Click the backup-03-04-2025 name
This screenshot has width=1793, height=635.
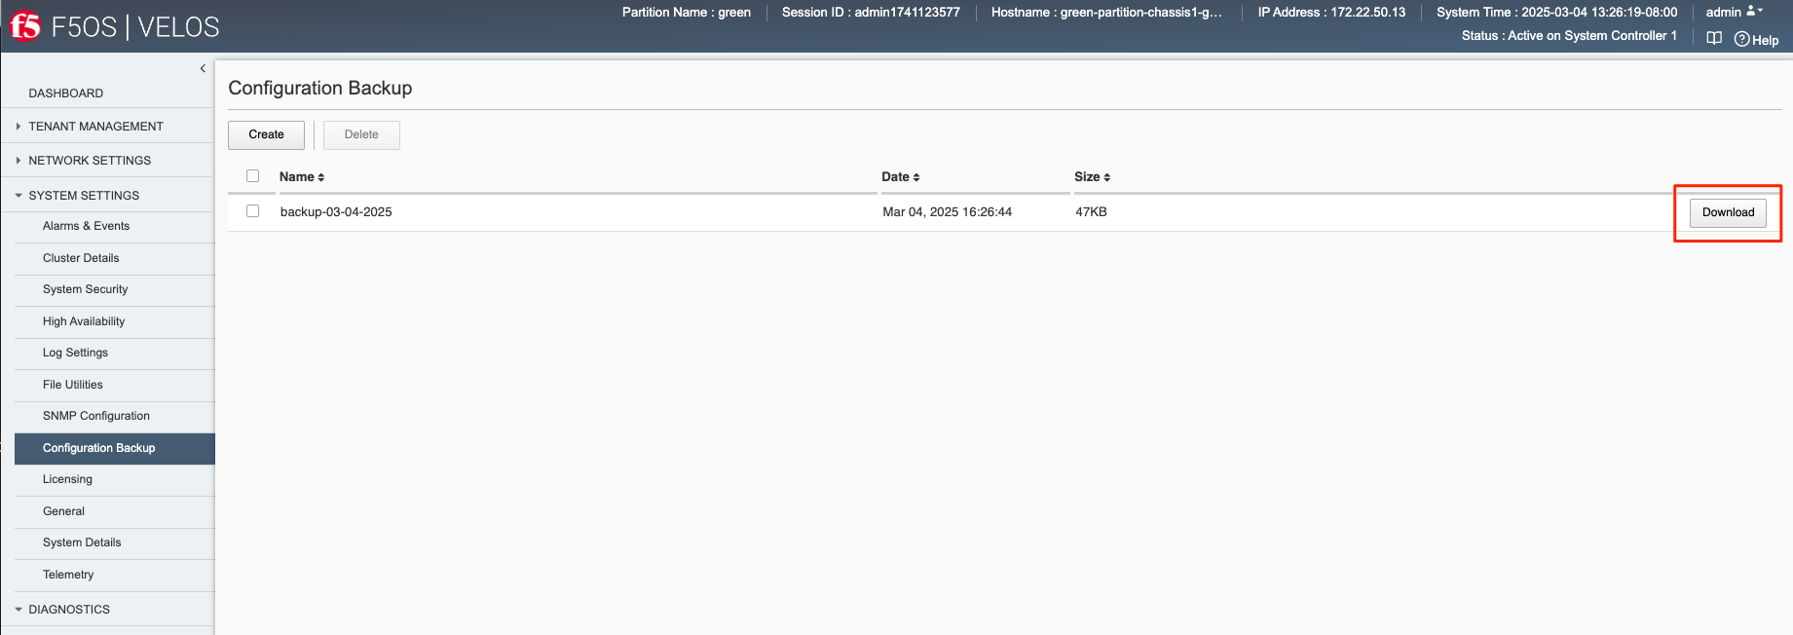[336, 212]
